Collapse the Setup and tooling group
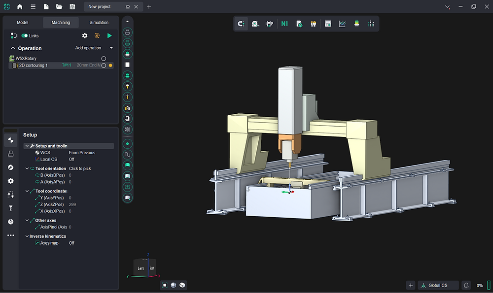This screenshot has height=293, width=493. [27, 146]
